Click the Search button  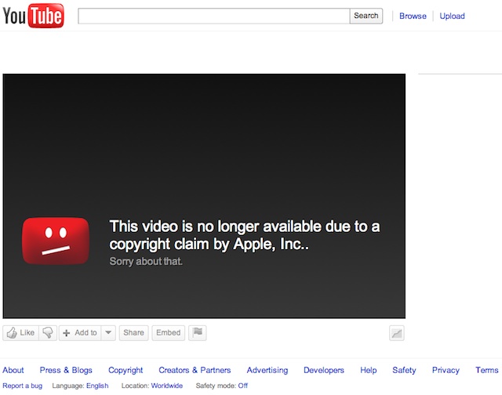(x=366, y=16)
